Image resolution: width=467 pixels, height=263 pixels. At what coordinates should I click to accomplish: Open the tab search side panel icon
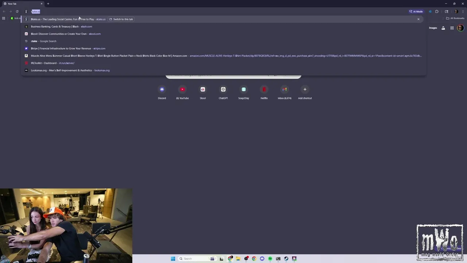click(446, 11)
